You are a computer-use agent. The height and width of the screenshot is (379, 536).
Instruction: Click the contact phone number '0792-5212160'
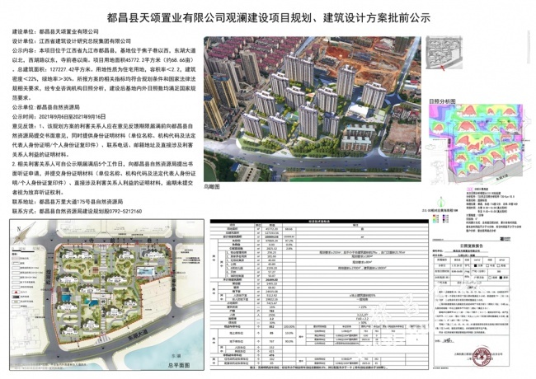[x=125, y=212]
